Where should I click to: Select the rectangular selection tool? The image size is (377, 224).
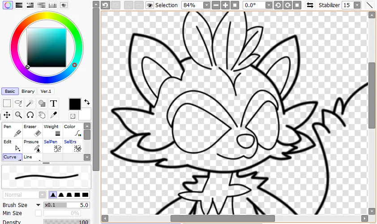(7, 104)
